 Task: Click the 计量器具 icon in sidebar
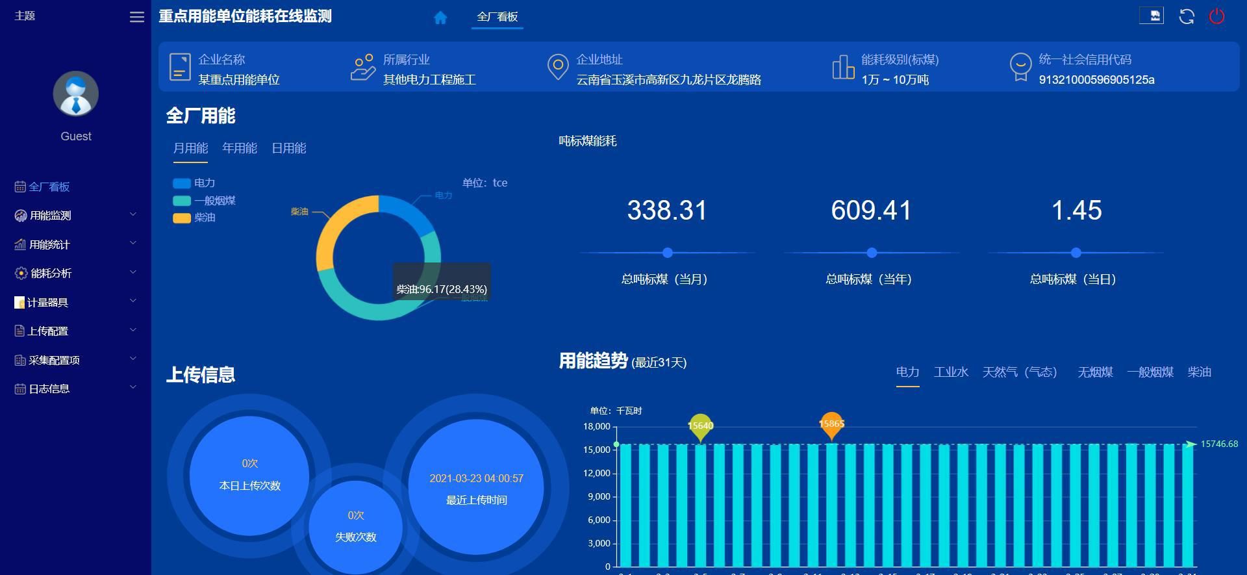[x=19, y=303]
